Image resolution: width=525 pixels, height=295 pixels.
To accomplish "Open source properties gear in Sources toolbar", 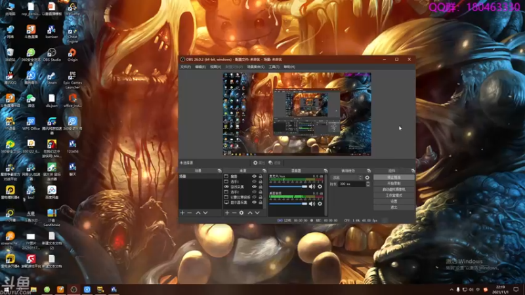I will coord(241,212).
